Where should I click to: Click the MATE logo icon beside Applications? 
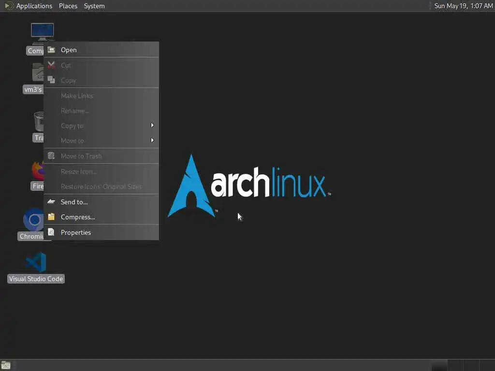coord(9,6)
